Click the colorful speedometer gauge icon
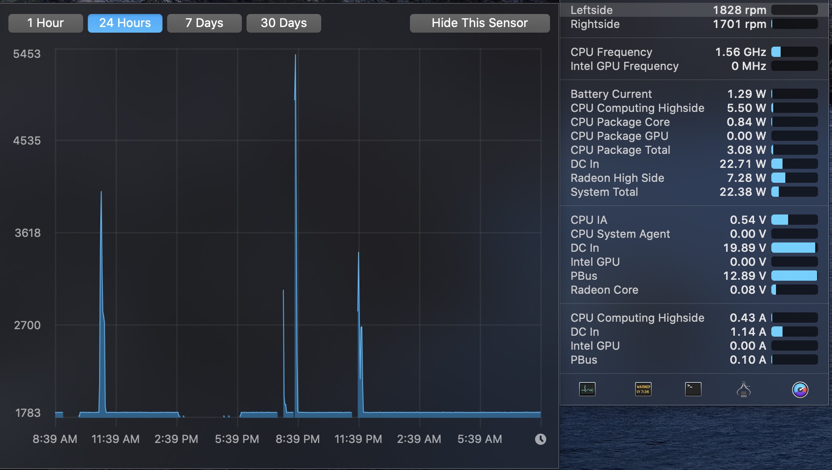Screen dimensions: 832x470 coord(801,389)
